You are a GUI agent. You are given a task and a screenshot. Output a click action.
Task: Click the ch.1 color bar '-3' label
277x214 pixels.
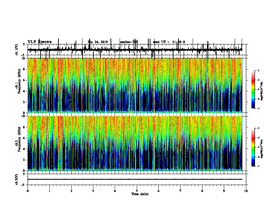pyautogui.click(x=258, y=70)
